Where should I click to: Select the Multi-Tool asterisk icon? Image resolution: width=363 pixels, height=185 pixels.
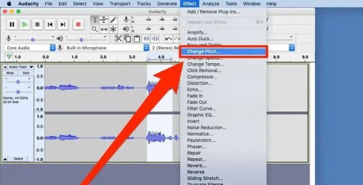pyautogui.click(x=113, y=29)
